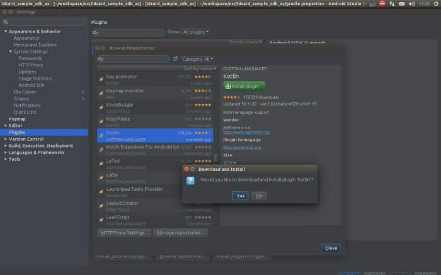The image size is (441, 275).
Task: Select Launchpad Tasks Provider plugin row
Action: tap(140, 191)
